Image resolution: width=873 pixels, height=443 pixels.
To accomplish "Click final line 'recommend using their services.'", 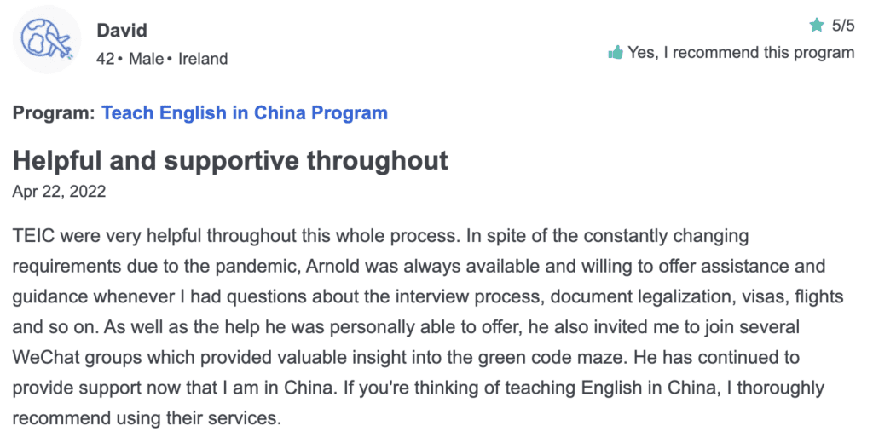I will coord(147,418).
